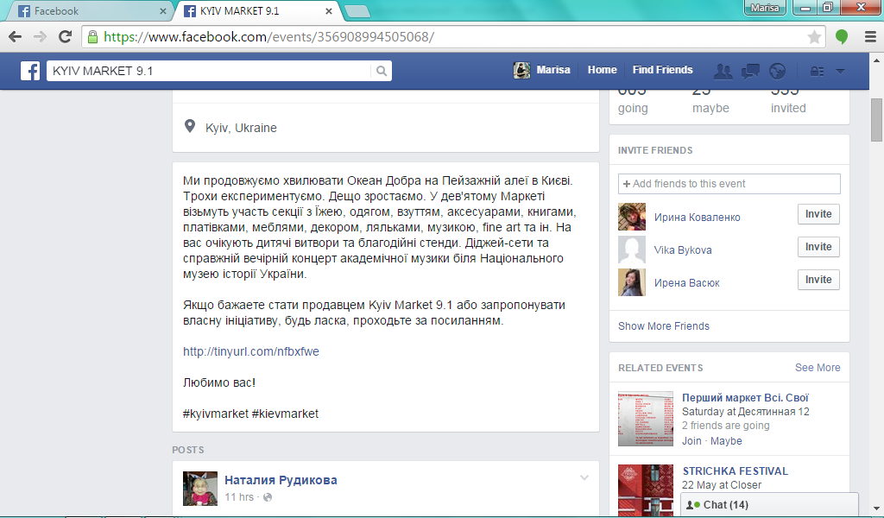Expand the post options chevron
The image size is (884, 518).
[584, 478]
